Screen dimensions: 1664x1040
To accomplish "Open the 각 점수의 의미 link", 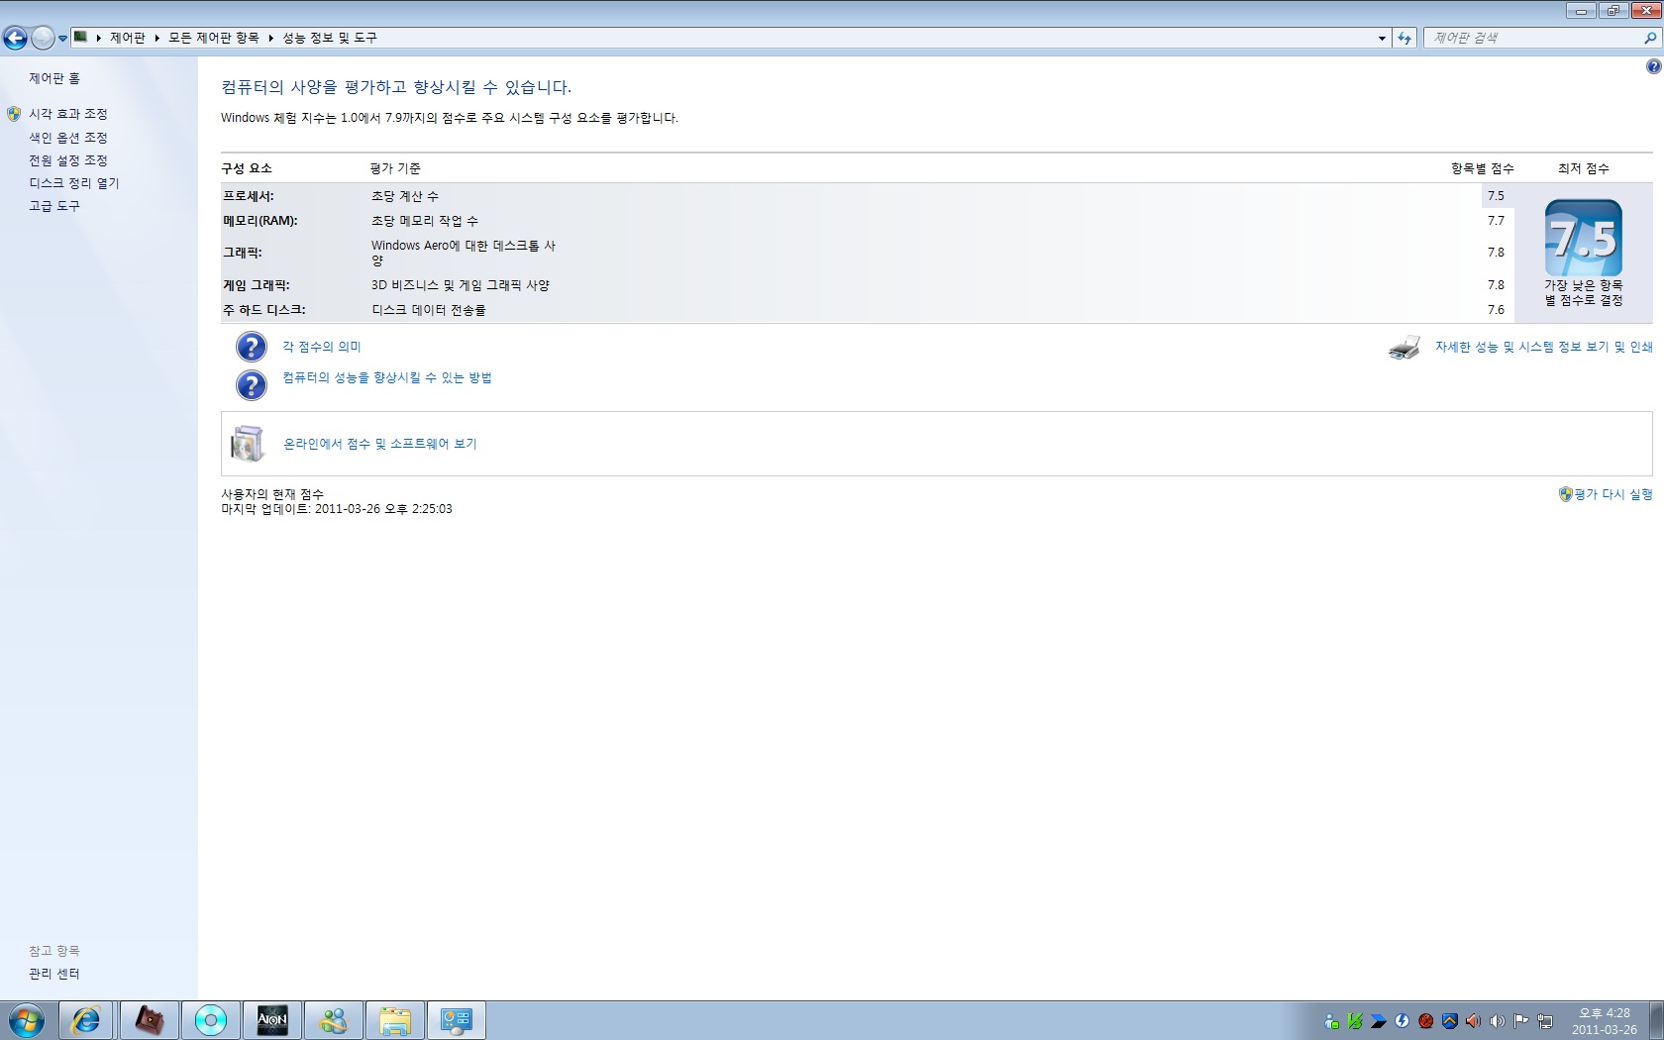I will (322, 347).
